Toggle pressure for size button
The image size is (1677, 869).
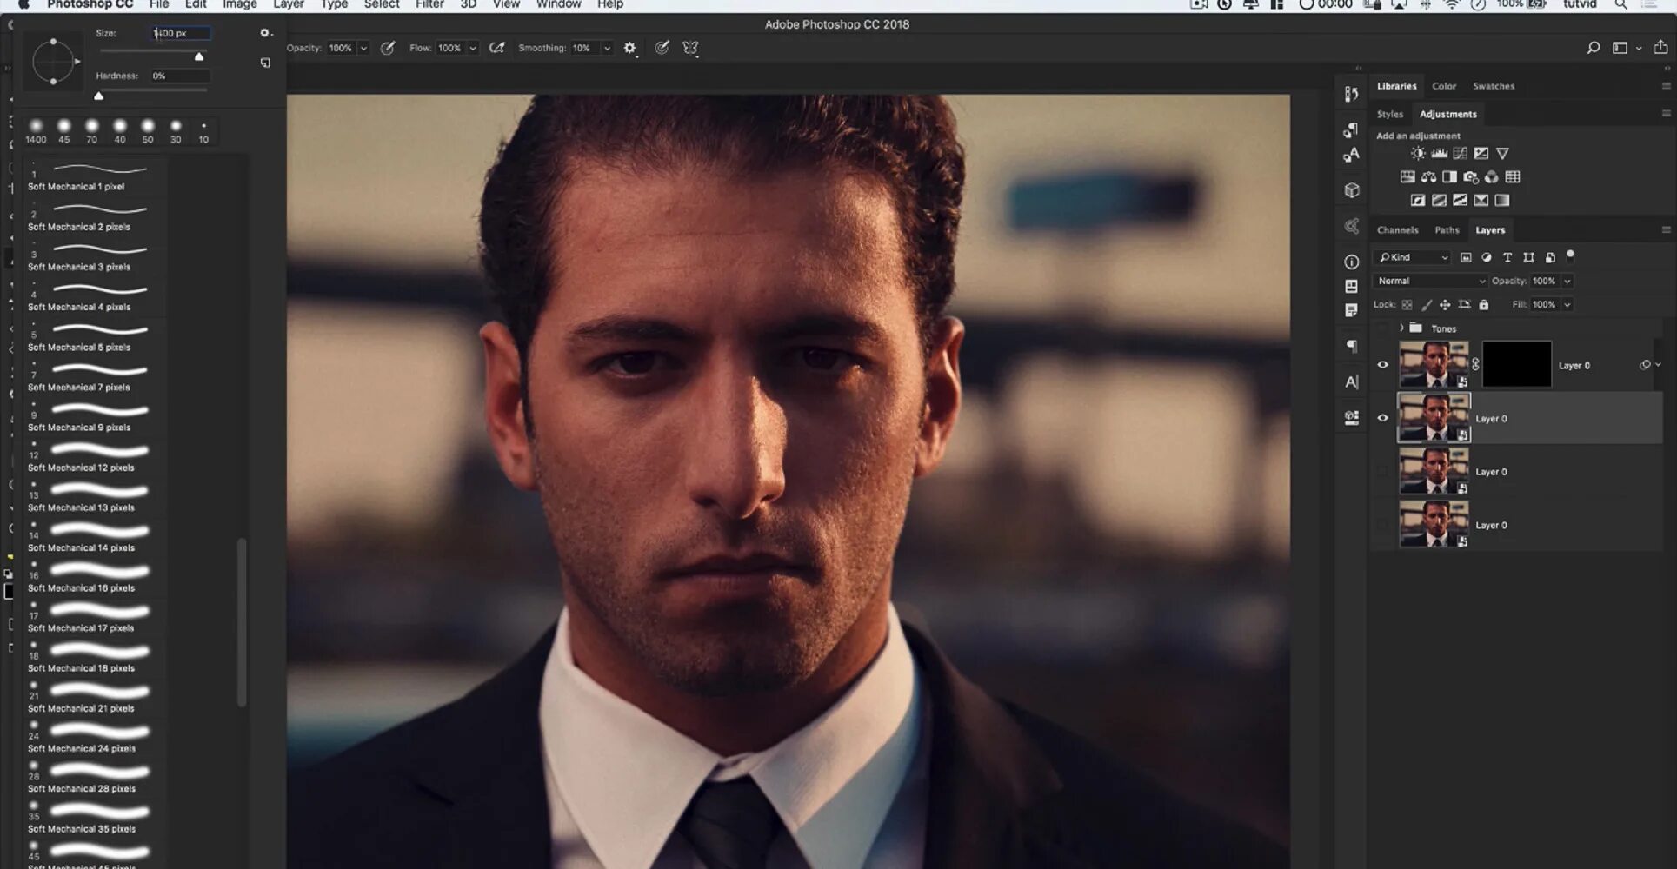(x=662, y=49)
